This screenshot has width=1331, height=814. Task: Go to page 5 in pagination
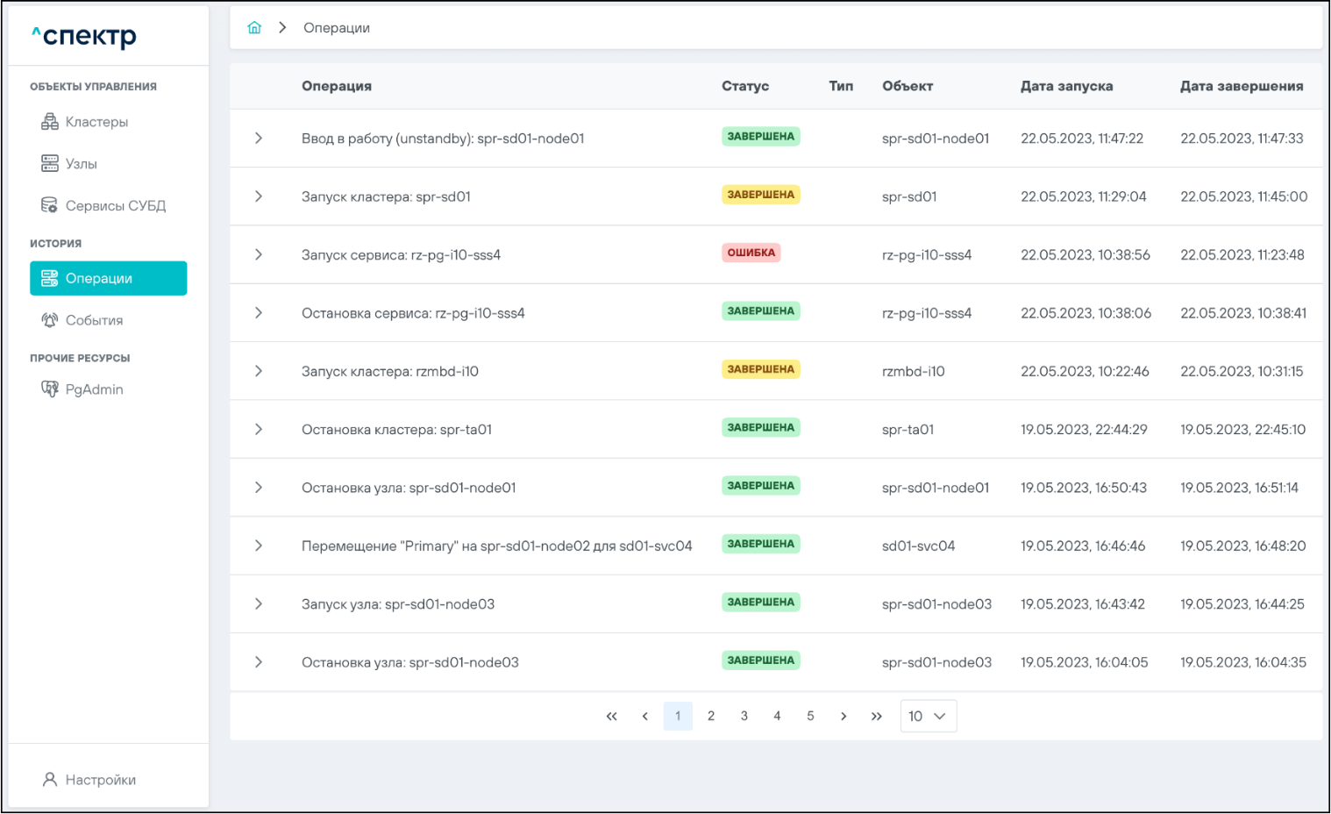tap(810, 717)
